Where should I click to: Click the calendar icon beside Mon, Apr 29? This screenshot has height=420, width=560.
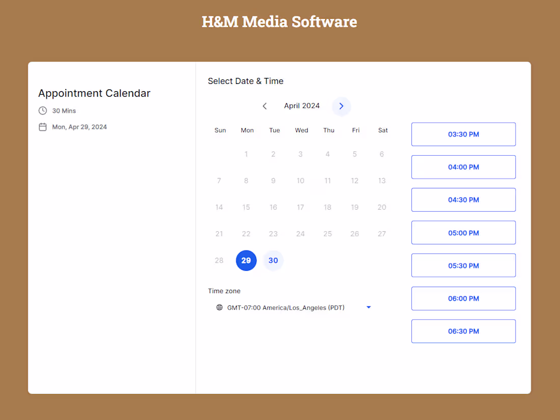coord(43,127)
